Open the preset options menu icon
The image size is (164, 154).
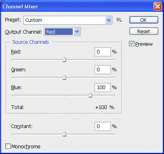(119, 20)
